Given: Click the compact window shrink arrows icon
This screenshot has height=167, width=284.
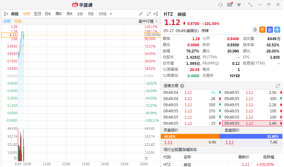Looking at the screenshot, I should click(250, 5).
